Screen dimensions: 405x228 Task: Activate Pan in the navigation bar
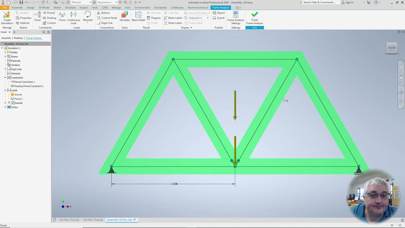[x=401, y=76]
